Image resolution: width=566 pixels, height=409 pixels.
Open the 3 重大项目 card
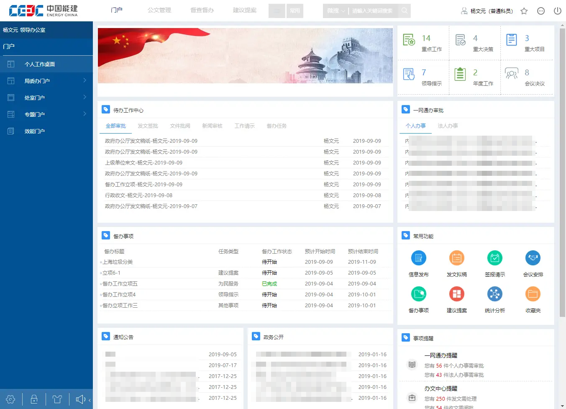tap(527, 43)
